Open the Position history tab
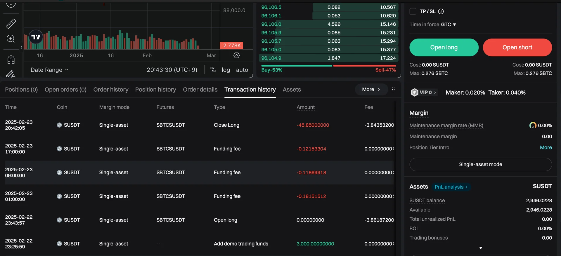561x256 pixels. [155, 90]
